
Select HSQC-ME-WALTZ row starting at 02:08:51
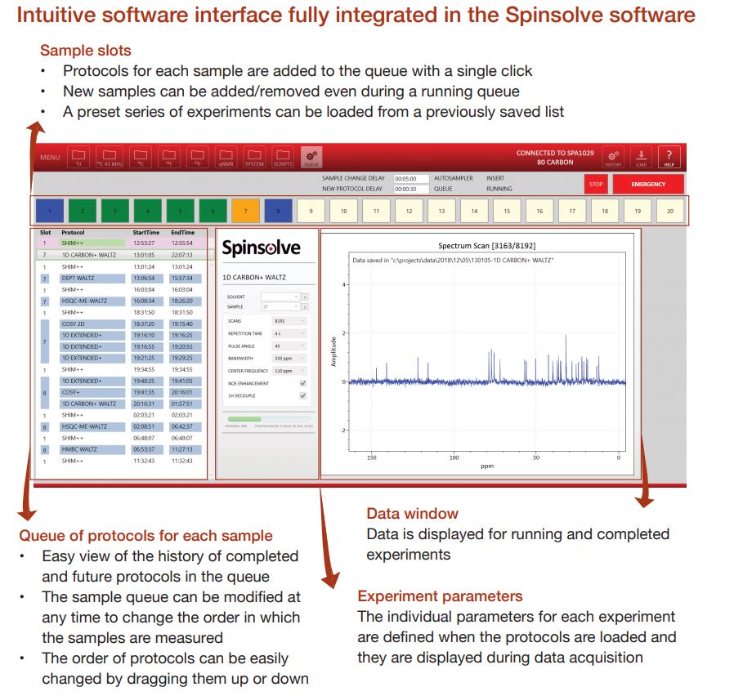point(121,426)
